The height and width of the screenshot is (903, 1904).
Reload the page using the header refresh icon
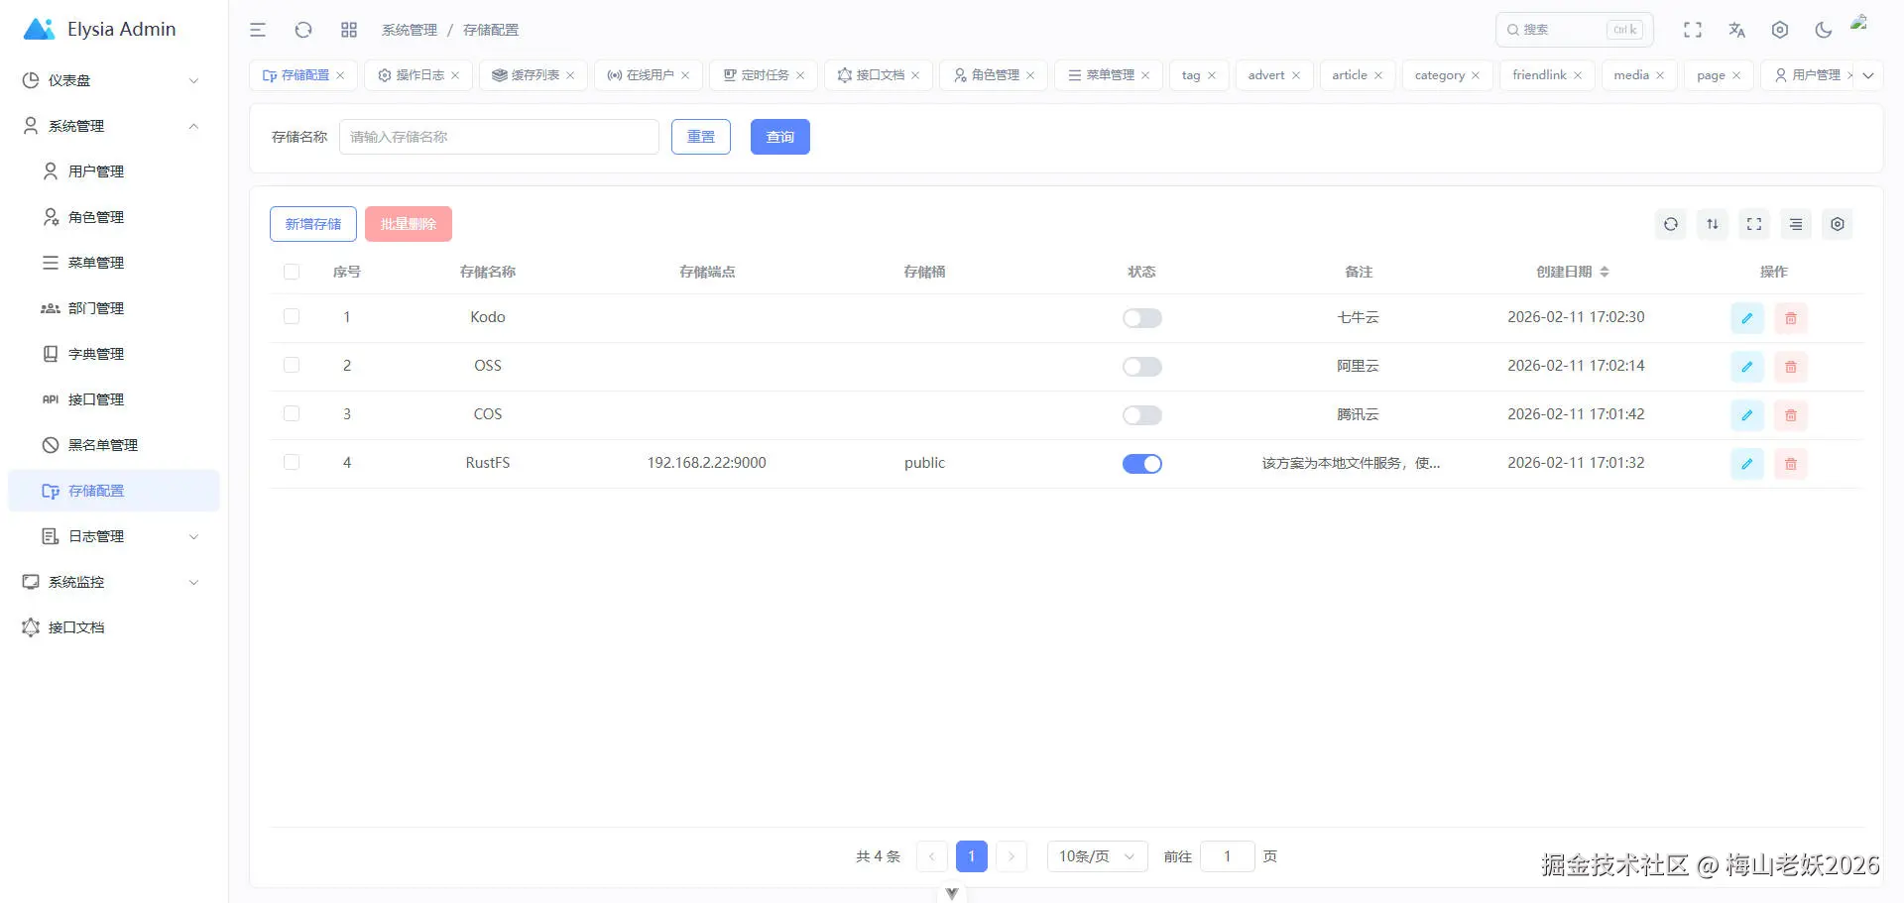pyautogui.click(x=303, y=30)
